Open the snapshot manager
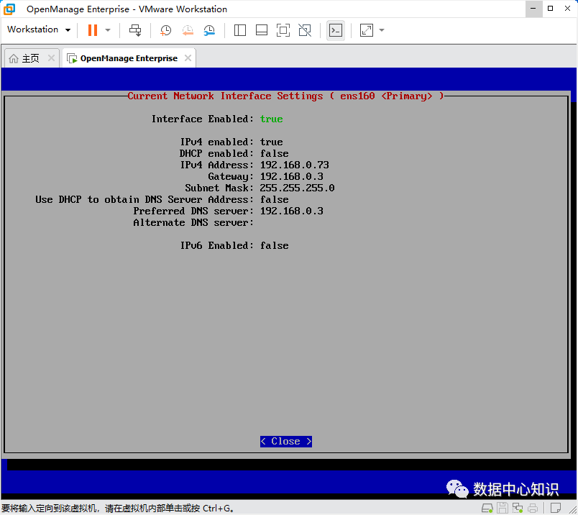This screenshot has width=578, height=515. [209, 30]
